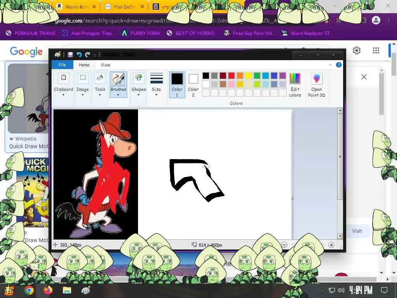Redo the last undone Paint action
The height and width of the screenshot is (298, 397).
point(88,54)
